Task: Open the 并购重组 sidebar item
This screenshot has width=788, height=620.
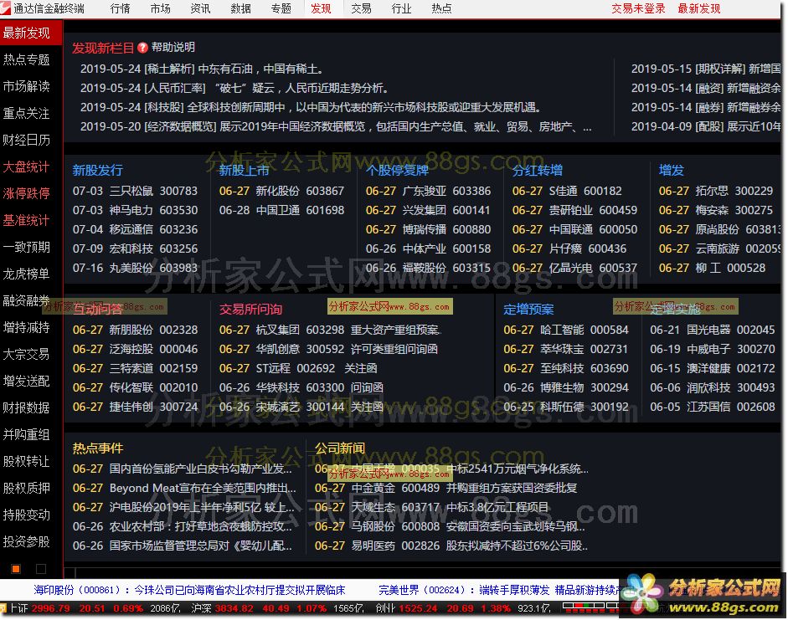Action: point(27,434)
